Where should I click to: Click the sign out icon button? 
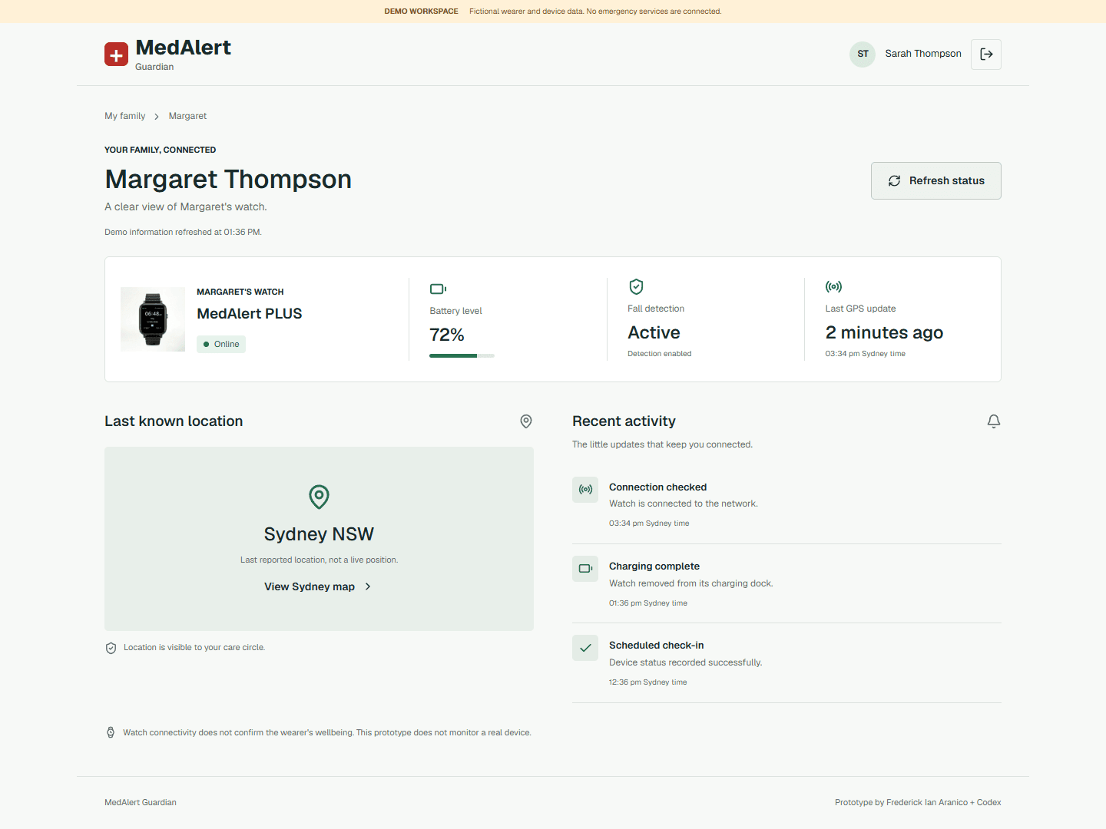click(x=986, y=54)
